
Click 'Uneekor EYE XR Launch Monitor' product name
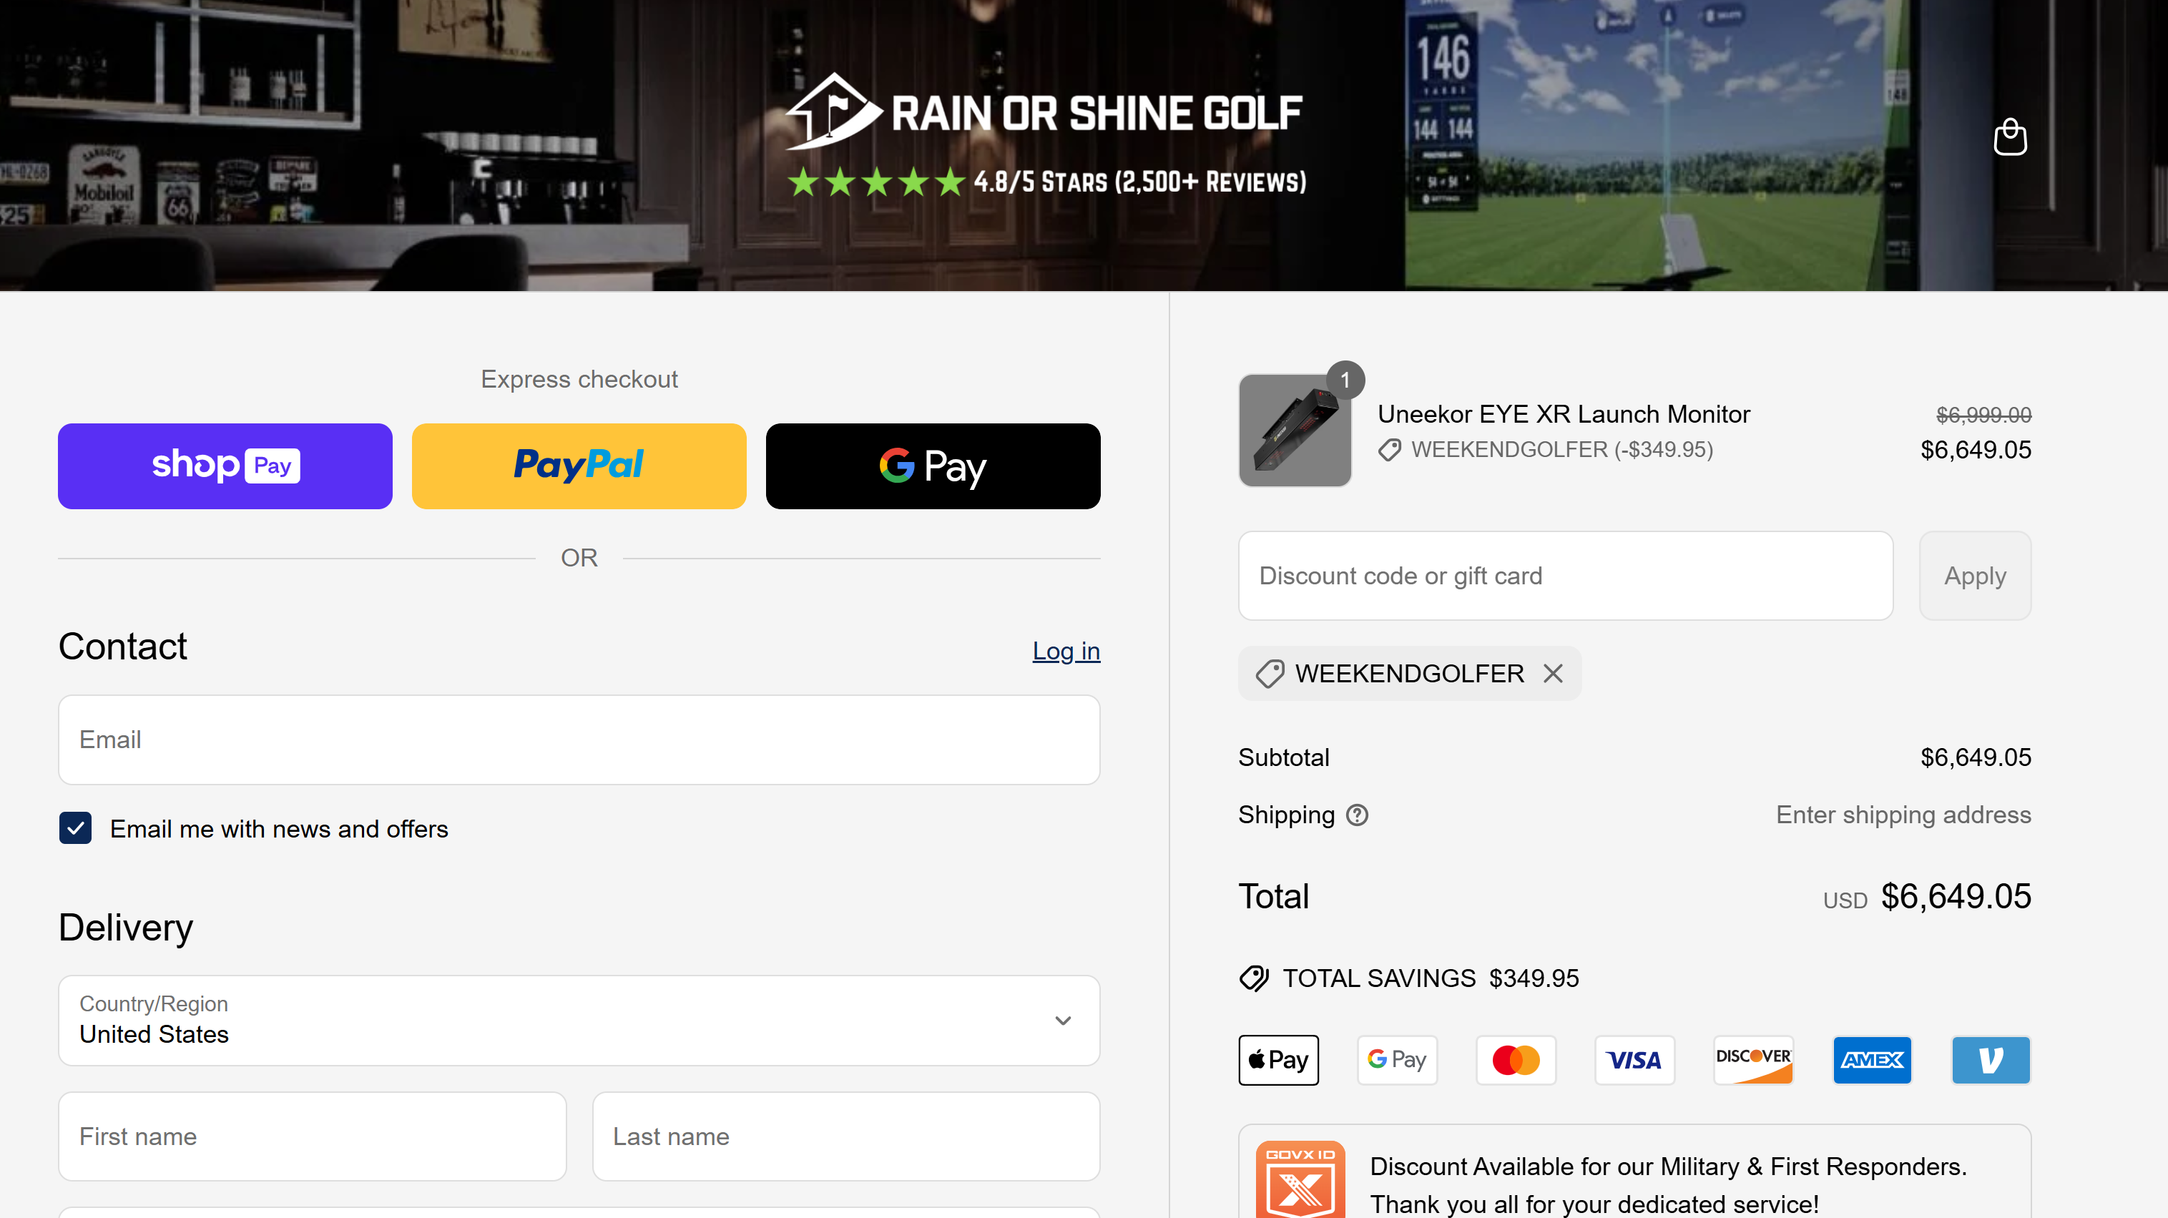pos(1564,414)
